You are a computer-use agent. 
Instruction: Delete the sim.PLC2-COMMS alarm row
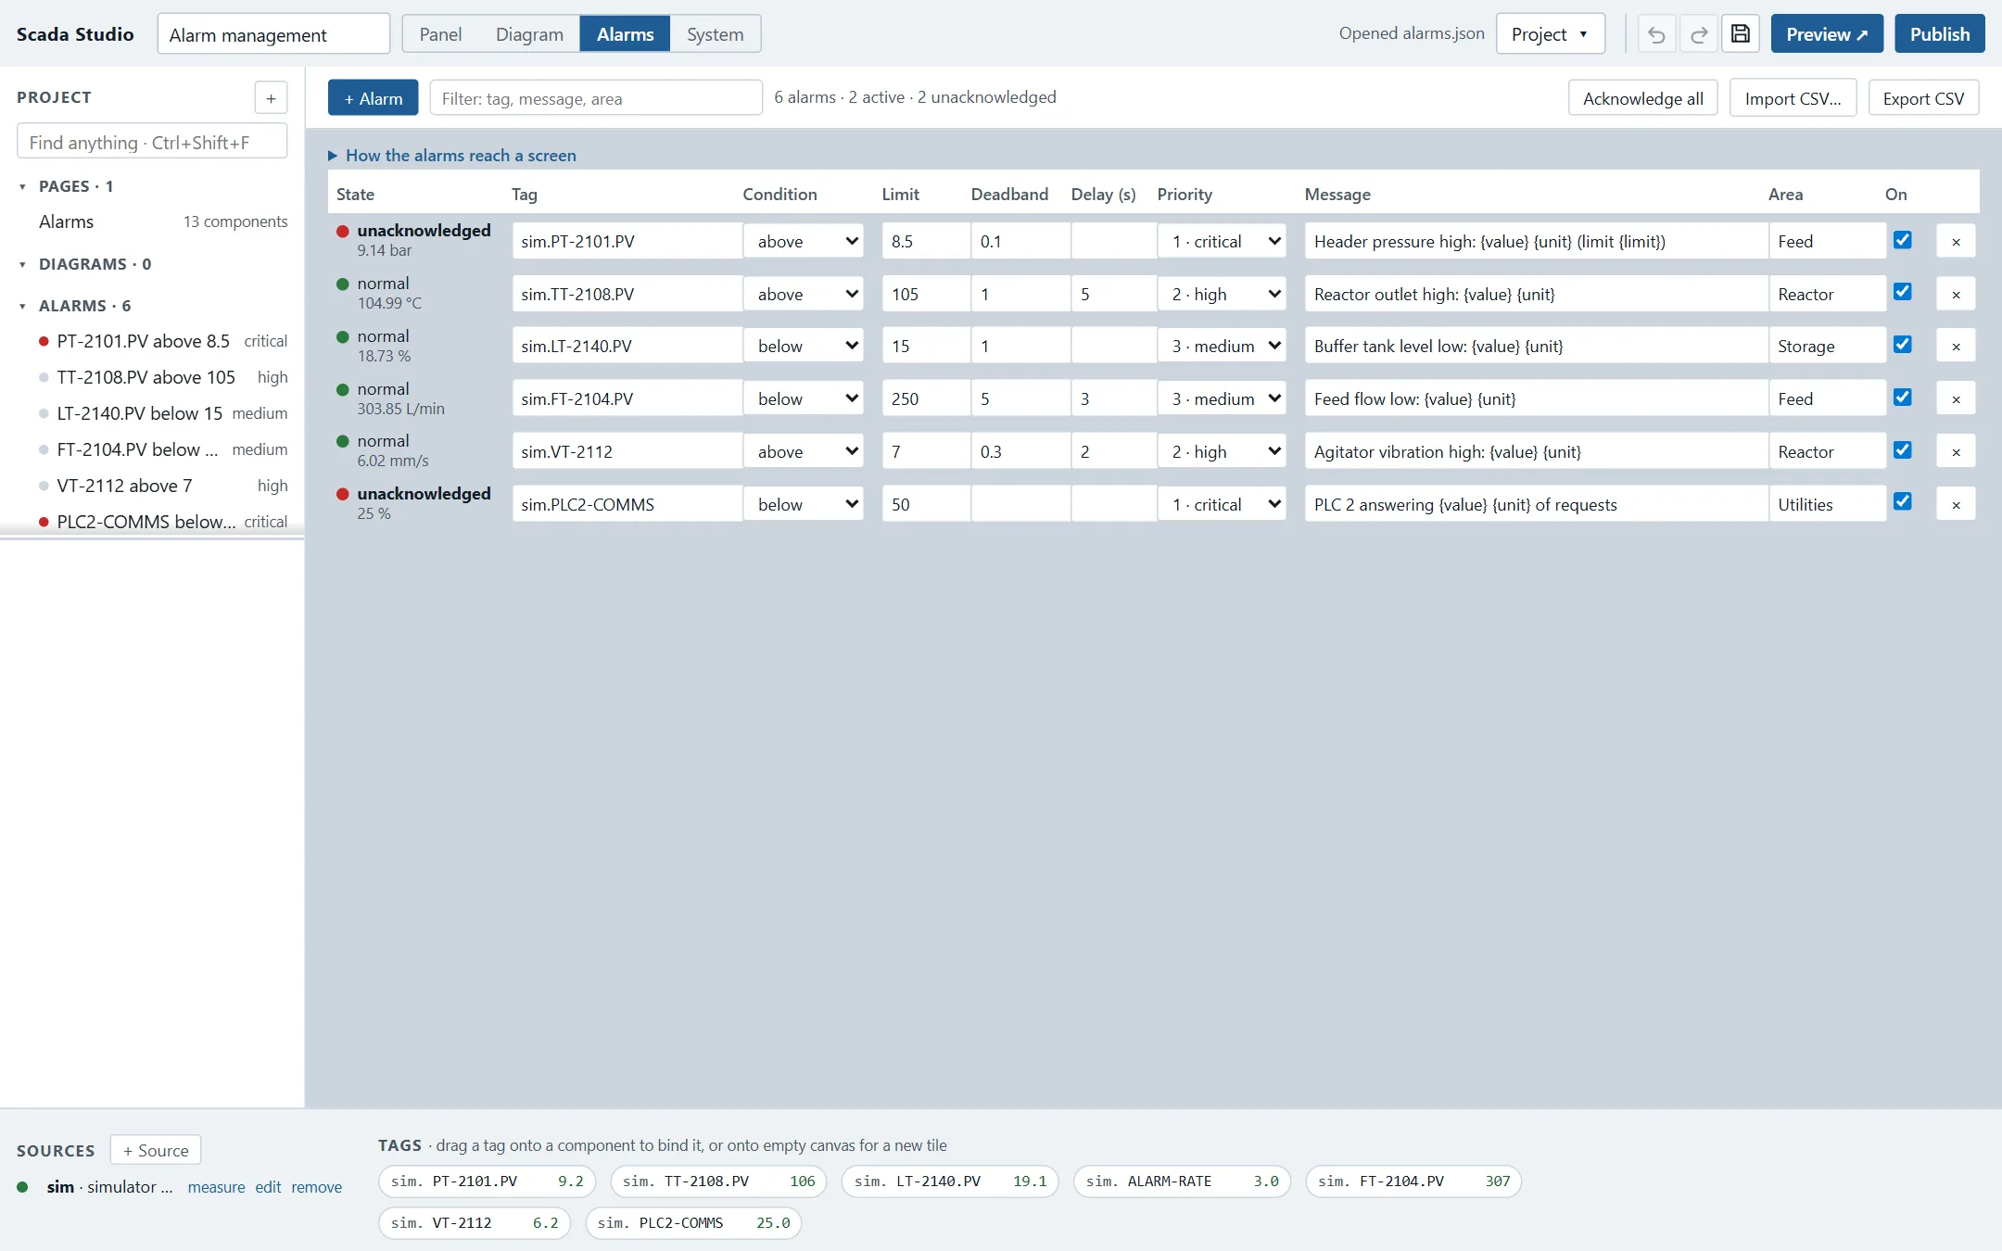1956,505
